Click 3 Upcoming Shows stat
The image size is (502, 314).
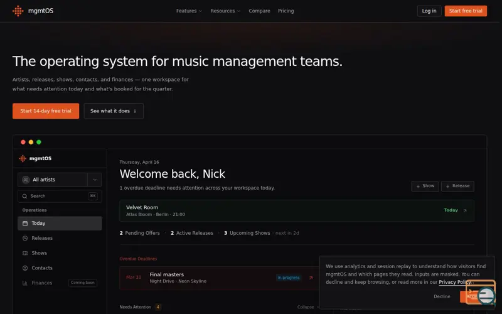247,233
